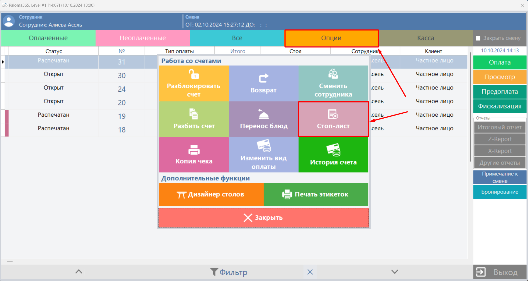The image size is (528, 281).
Task: Open Сменить сотрудника employee icon
Action: click(333, 74)
